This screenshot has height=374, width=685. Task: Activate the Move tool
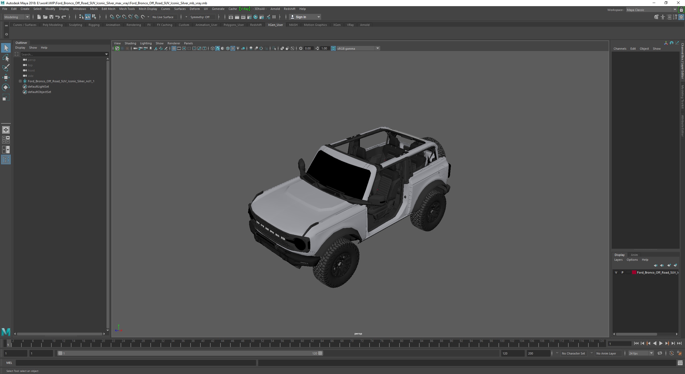click(6, 77)
